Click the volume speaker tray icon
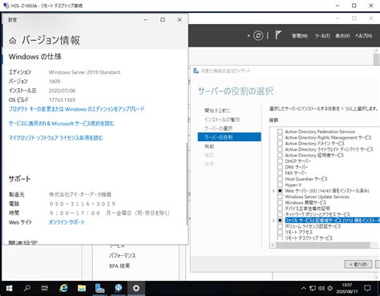 [321, 288]
